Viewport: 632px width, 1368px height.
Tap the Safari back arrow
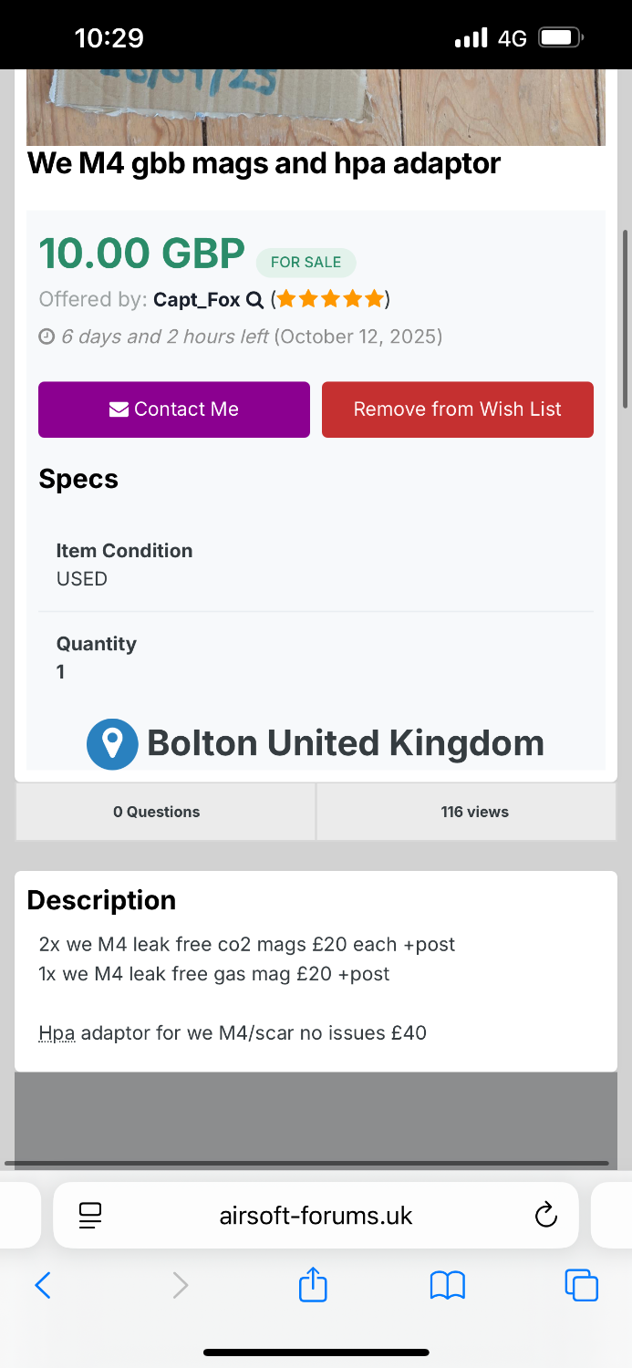pyautogui.click(x=43, y=1285)
